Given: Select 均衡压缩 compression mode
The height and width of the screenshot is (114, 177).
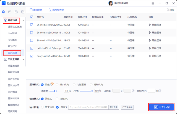Looking at the screenshot, I should [x=74, y=85].
